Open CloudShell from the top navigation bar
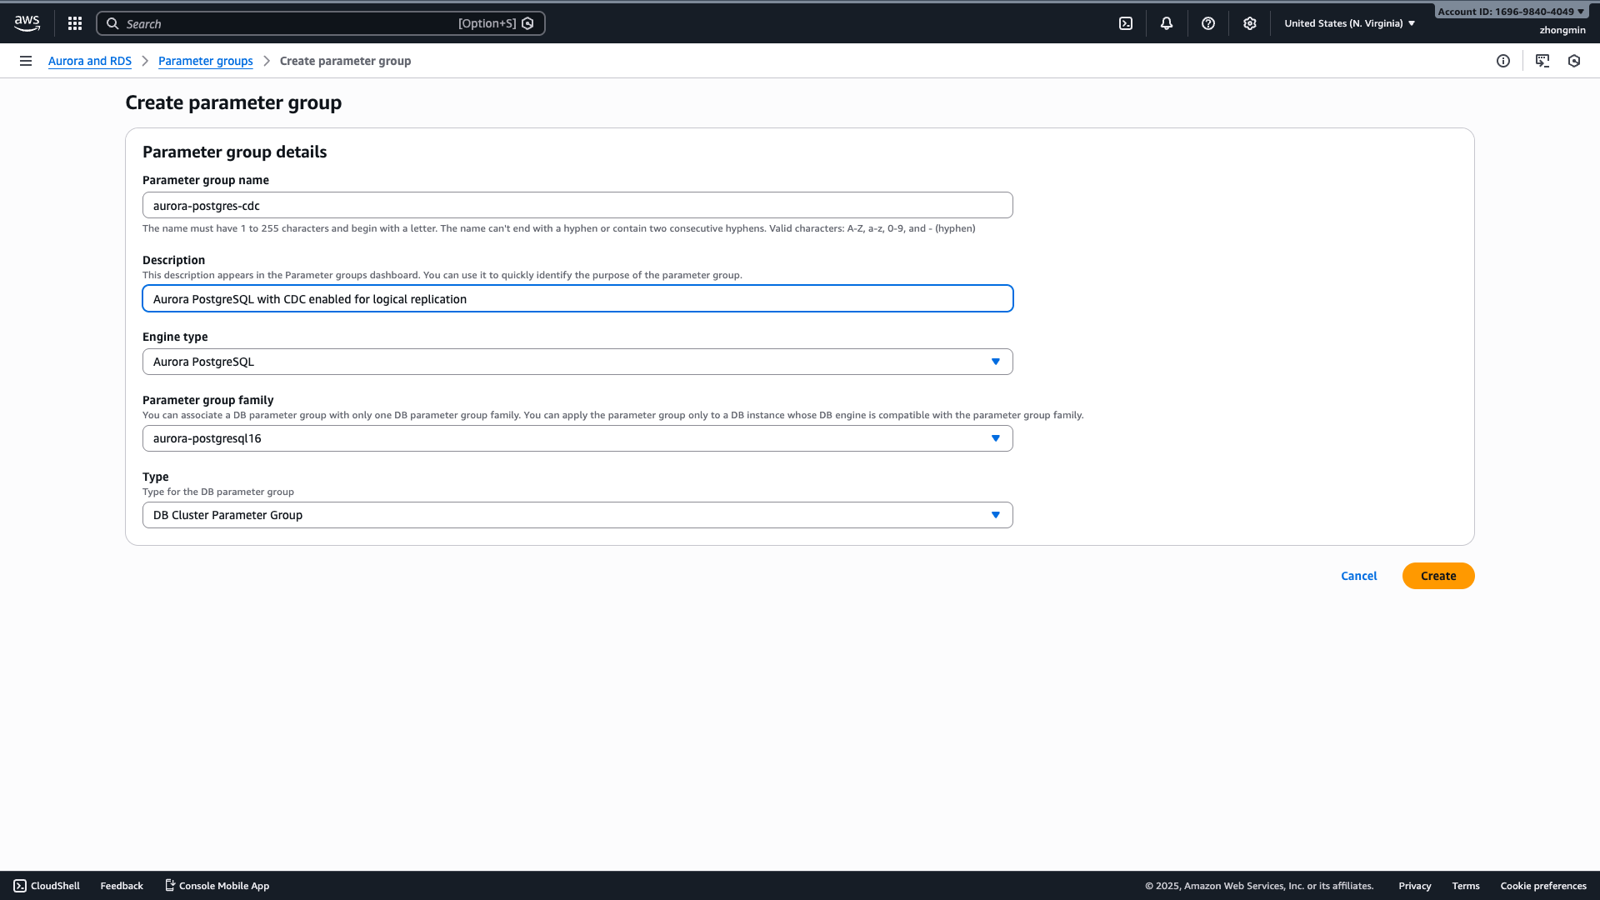Screen dimensions: 1600x900 click(1126, 22)
